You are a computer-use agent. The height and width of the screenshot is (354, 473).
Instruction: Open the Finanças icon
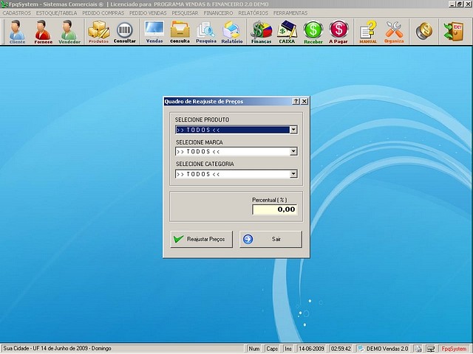(261, 32)
